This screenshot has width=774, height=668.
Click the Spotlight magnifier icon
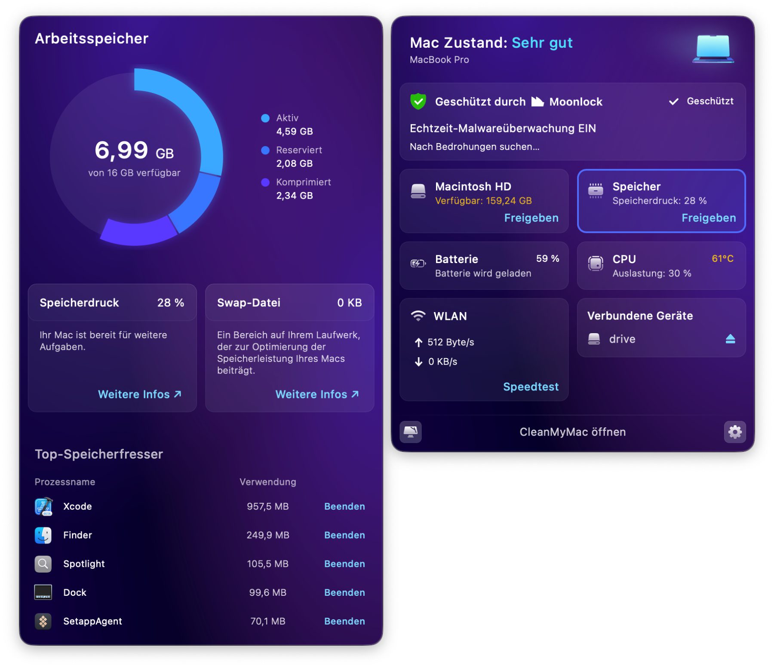click(43, 564)
